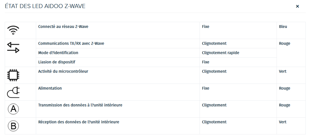Screen dimensions: 310x136
Task: Click the "Mode d?identification" row
Action: [x=58, y=53]
